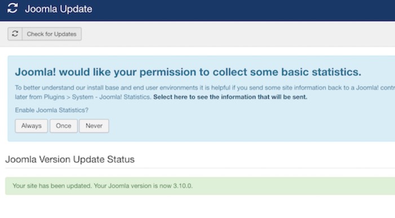Click the refresh icon on Check for Updates

click(x=15, y=34)
